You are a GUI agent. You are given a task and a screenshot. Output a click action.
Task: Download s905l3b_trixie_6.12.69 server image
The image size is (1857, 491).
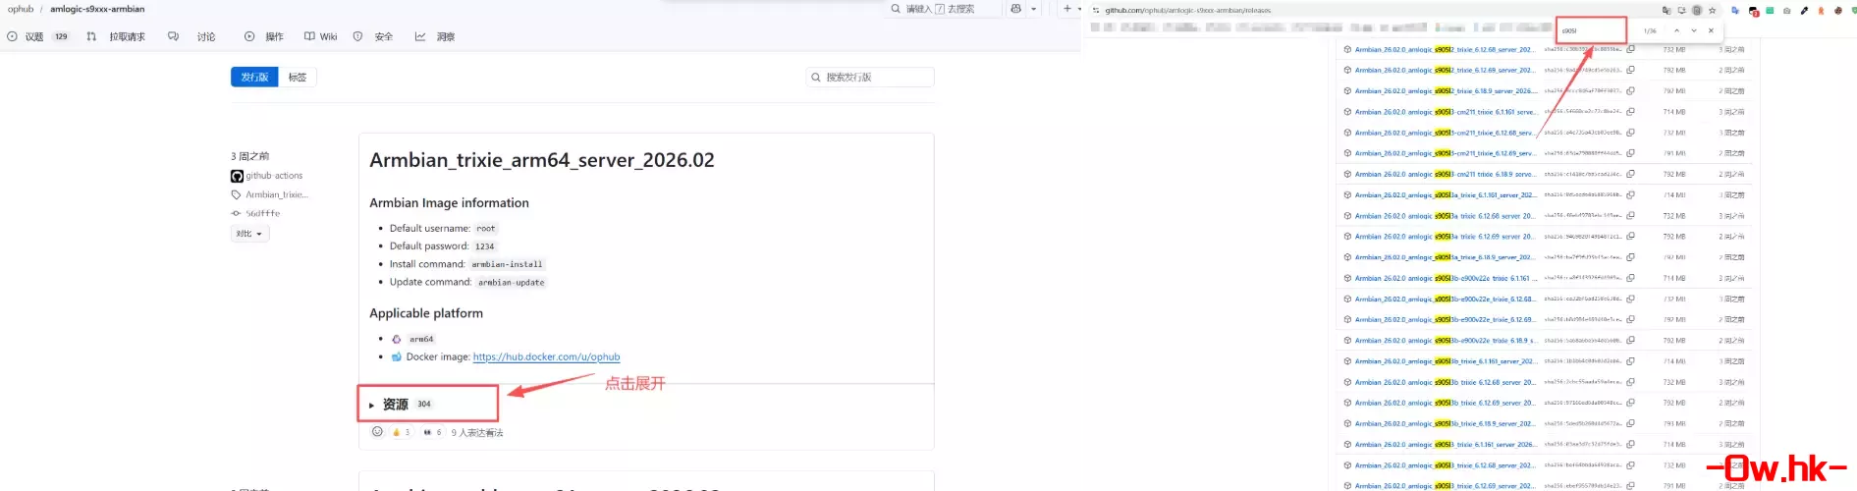point(1444,403)
